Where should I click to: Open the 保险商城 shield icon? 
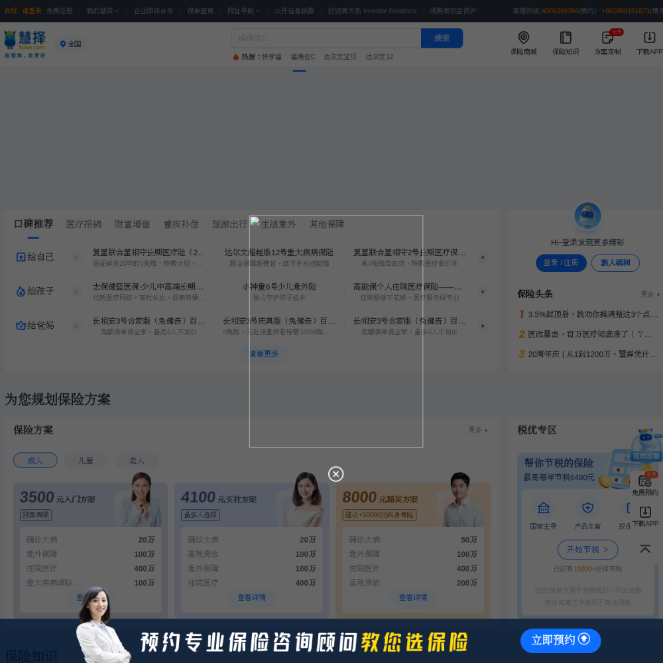coord(524,38)
